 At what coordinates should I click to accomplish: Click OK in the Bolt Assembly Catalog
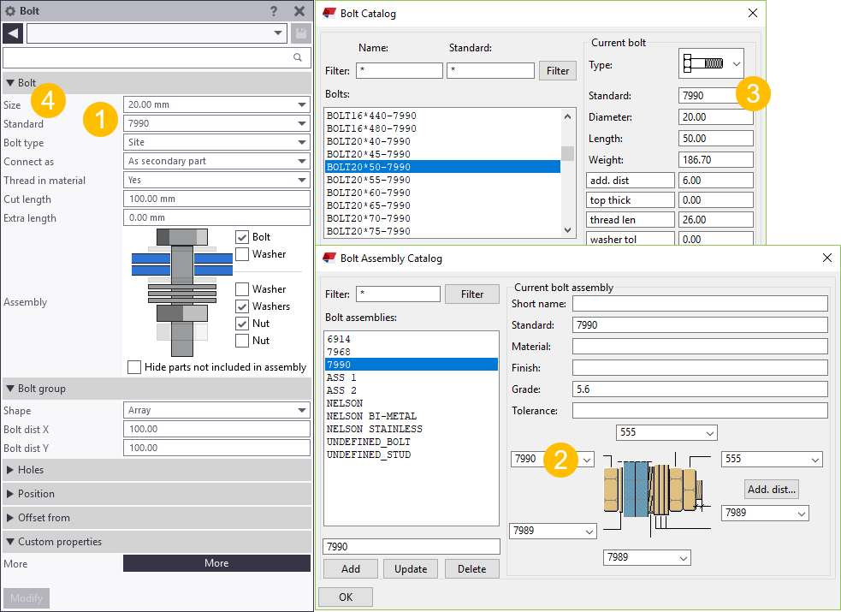tap(346, 597)
